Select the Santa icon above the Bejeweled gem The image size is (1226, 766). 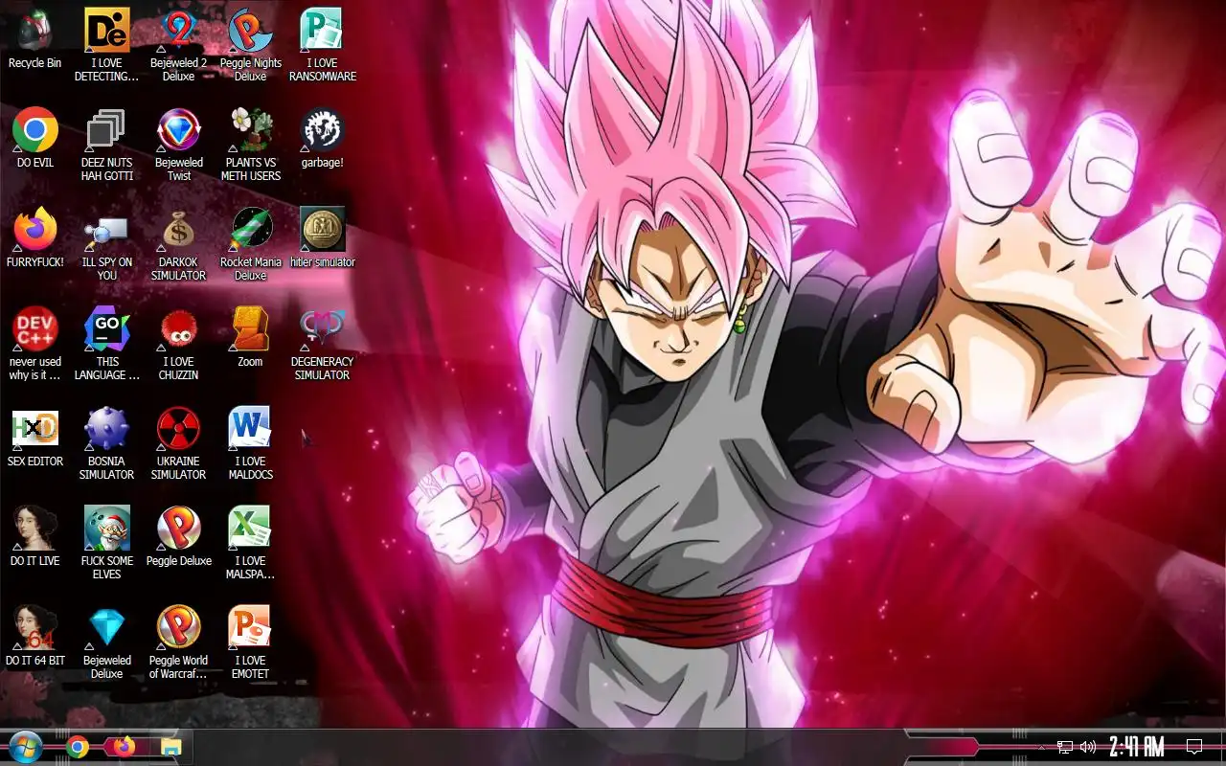click(x=106, y=543)
